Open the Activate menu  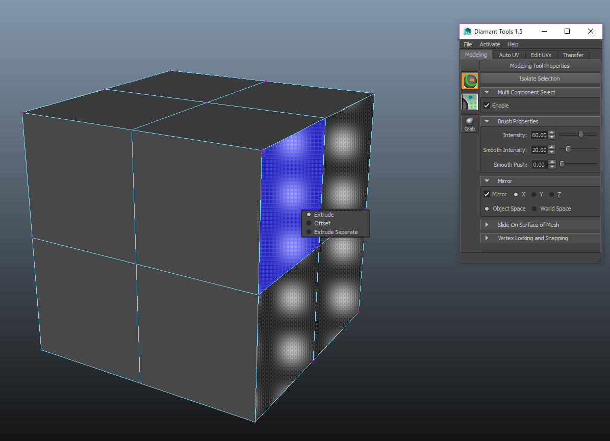490,44
